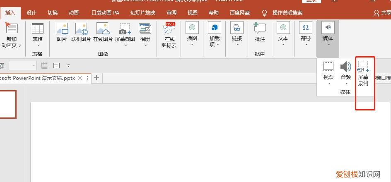The image size is (391, 182).
Task: Switch to the 幻灯片放映 tab
Action: (143, 13)
